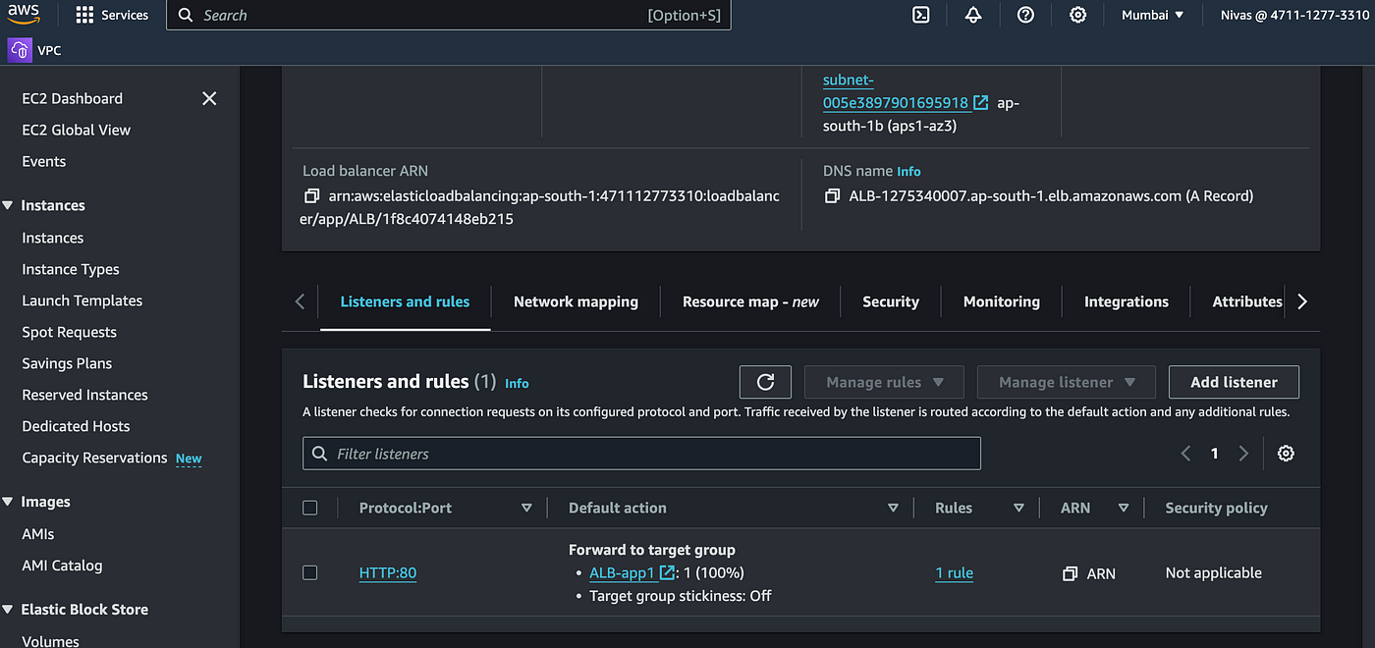Sort by Rules column arrow

pos(1018,508)
